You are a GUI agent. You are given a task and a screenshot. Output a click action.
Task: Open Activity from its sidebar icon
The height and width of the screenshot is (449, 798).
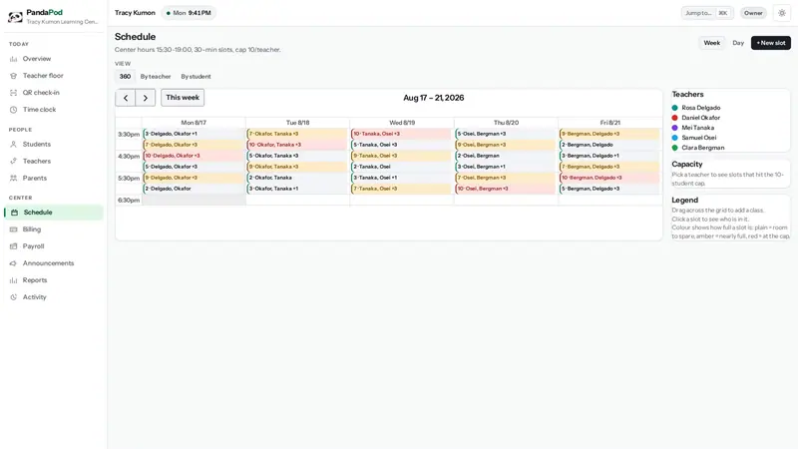point(13,297)
